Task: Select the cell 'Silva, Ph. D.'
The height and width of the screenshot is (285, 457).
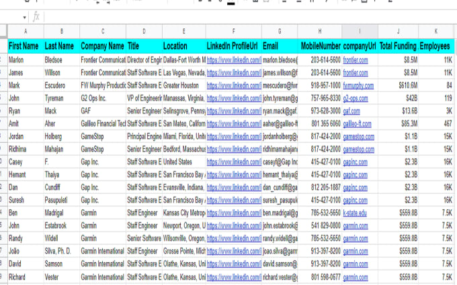Action: (x=62, y=251)
